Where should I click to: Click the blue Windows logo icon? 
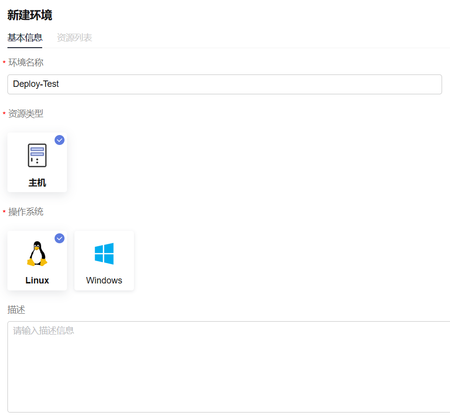[x=104, y=254]
